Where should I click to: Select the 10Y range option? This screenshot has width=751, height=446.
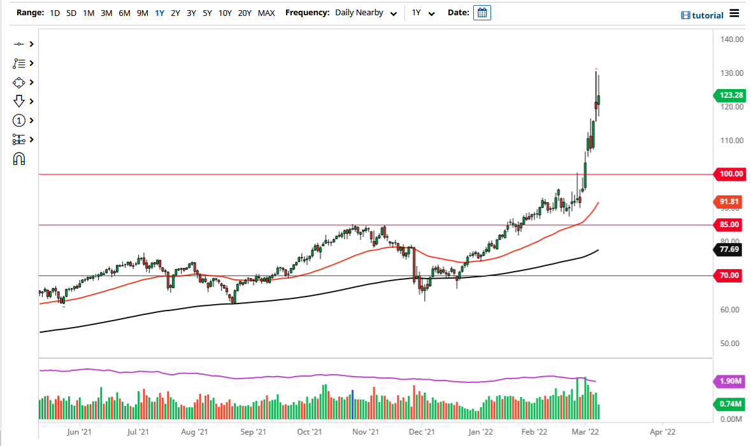[x=224, y=12]
